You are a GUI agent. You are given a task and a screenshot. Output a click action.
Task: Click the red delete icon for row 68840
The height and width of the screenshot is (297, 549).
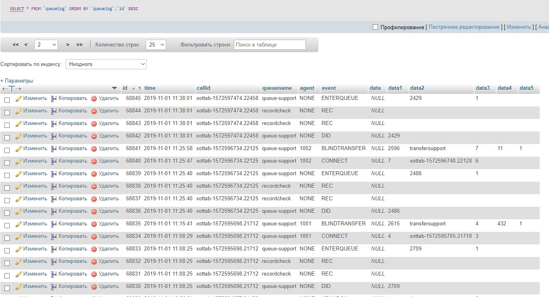click(x=94, y=161)
